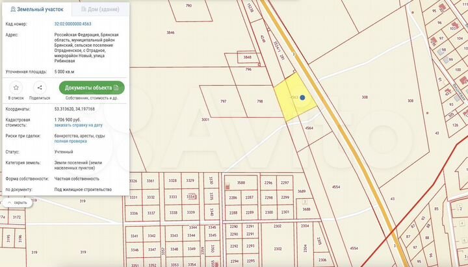
Task: Select parcel 3001 on the map
Action: point(205,120)
